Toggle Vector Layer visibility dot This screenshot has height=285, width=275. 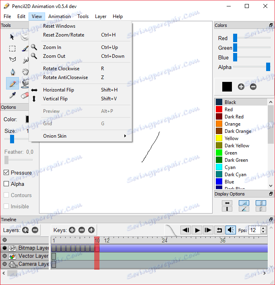click(x=5, y=256)
